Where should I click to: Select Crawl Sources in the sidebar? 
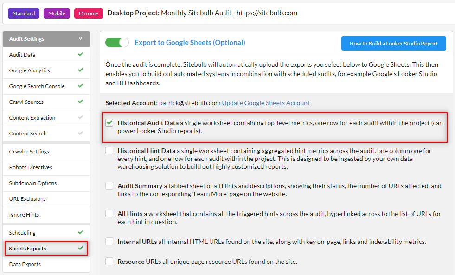click(x=46, y=102)
